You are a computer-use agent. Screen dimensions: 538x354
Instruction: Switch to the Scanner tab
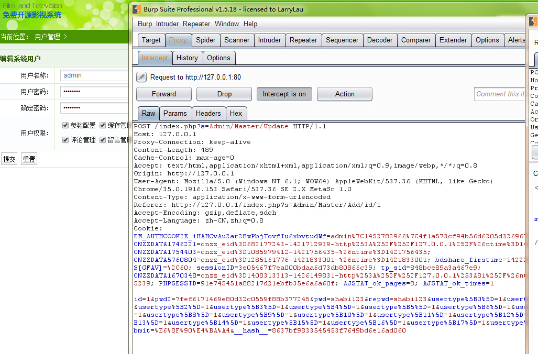point(237,40)
